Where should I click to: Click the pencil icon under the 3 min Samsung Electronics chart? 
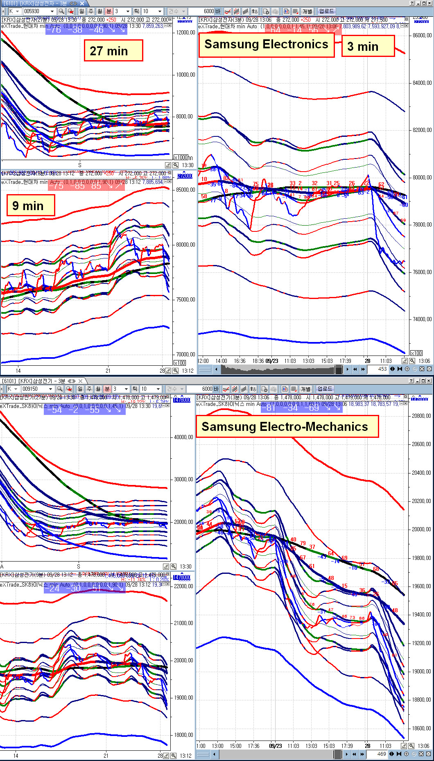tap(405, 361)
